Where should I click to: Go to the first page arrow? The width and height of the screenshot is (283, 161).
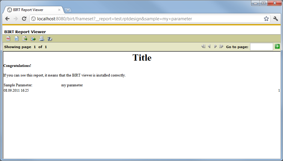click(x=203, y=47)
